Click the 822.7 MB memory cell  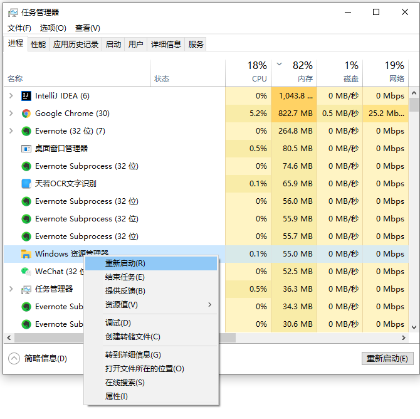pos(294,114)
